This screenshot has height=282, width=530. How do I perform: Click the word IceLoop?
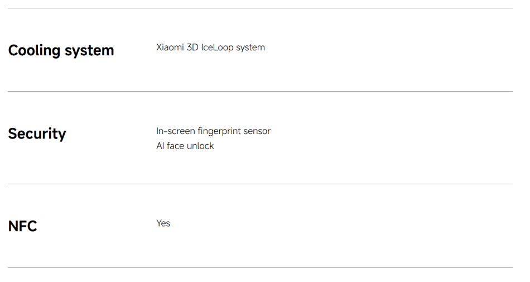(x=218, y=47)
